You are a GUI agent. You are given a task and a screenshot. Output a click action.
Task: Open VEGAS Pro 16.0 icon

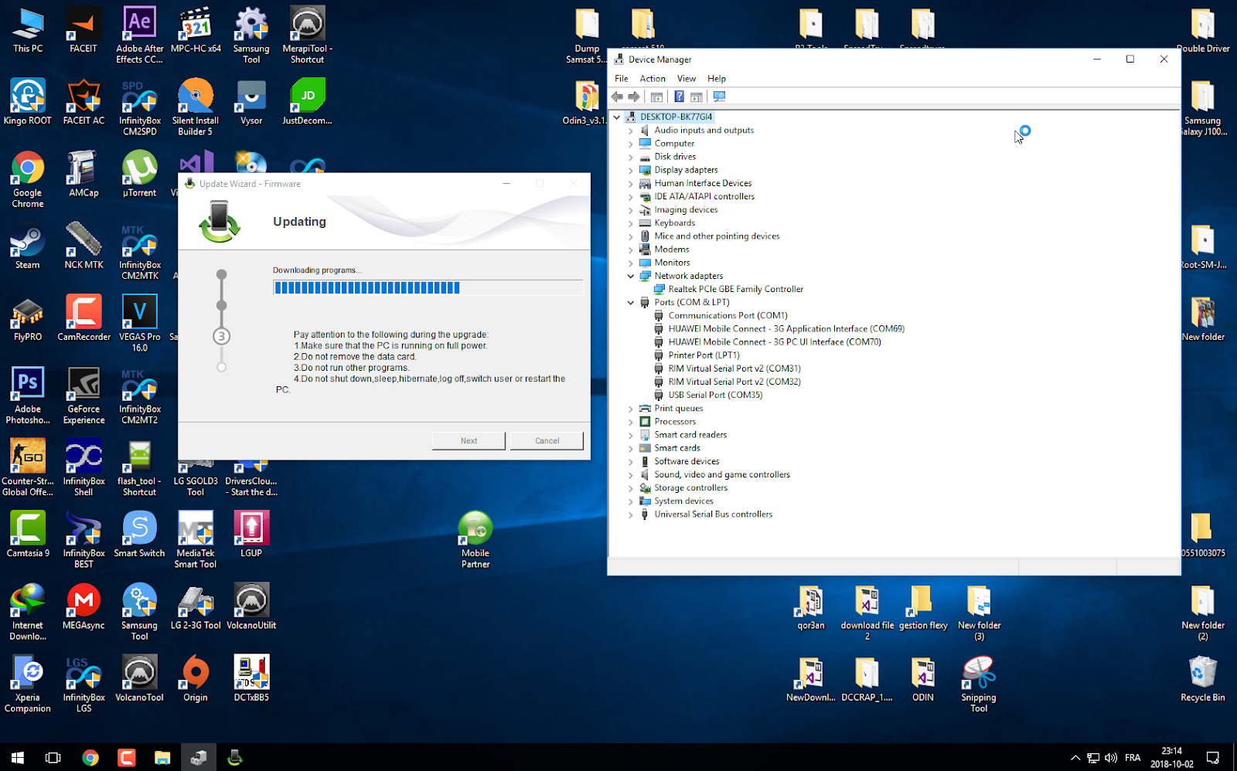[x=140, y=324]
